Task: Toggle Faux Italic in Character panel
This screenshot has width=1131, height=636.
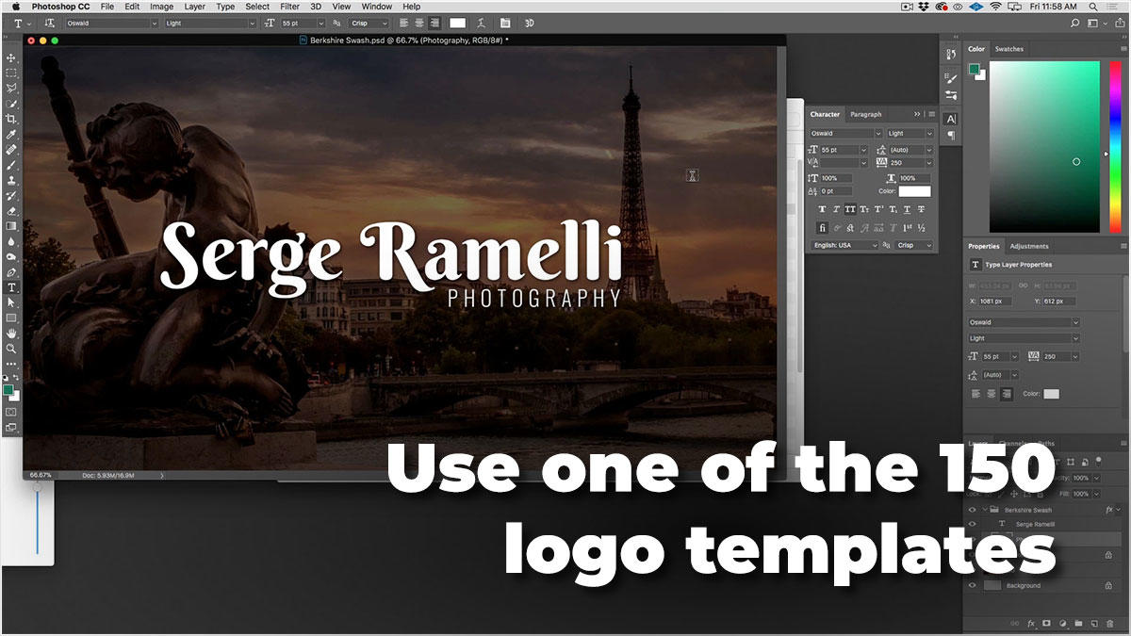Action: click(837, 209)
